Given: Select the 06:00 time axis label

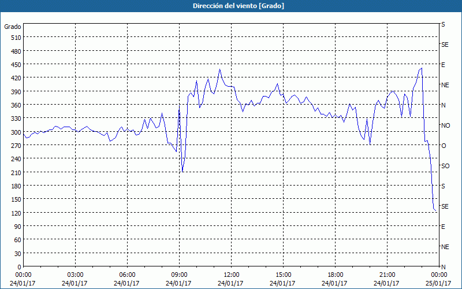Looking at the screenshot, I should [x=127, y=275].
